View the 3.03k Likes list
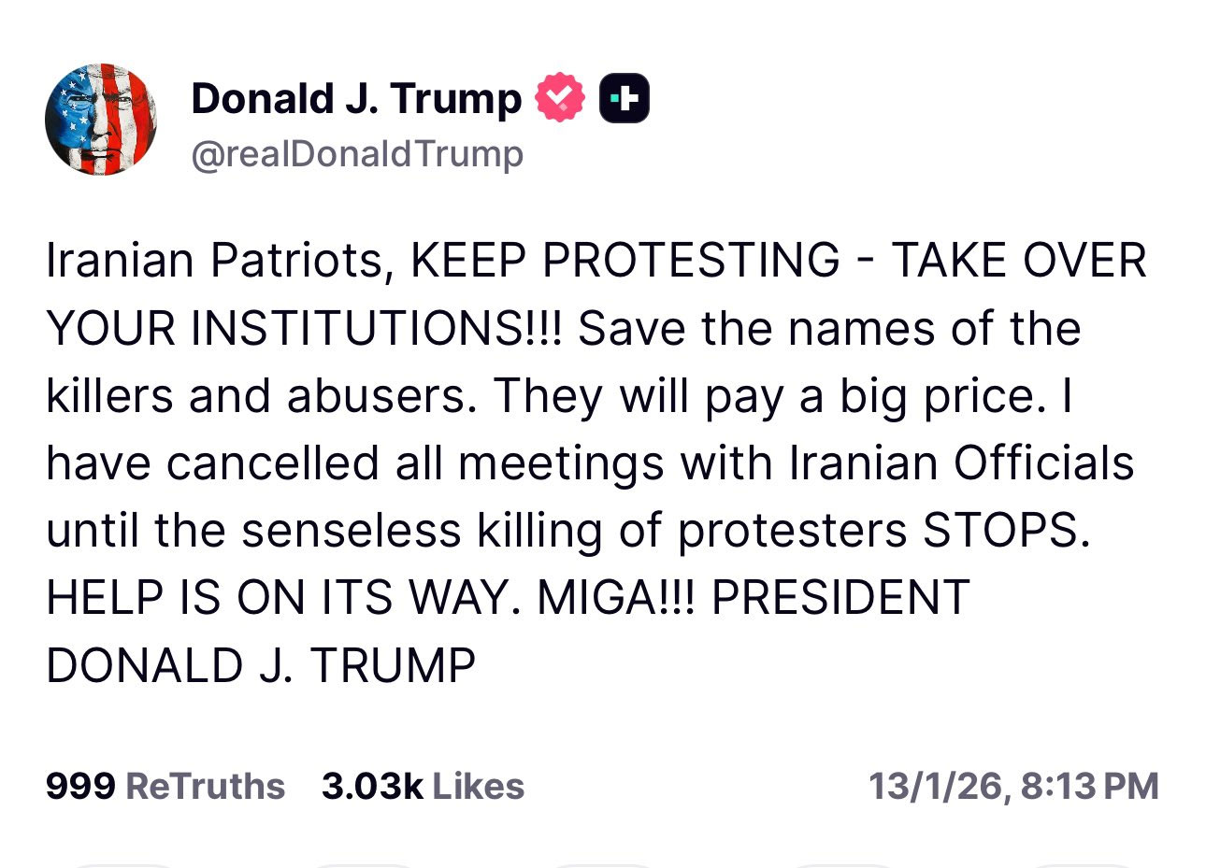The width and height of the screenshot is (1206, 868). point(423,787)
